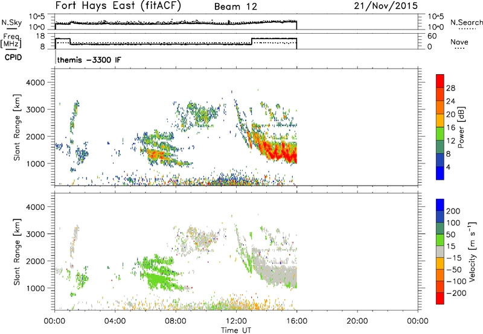This screenshot has width=483, height=334.
Task: Pick the green 15–50 velocity swatch
Action: [440, 240]
